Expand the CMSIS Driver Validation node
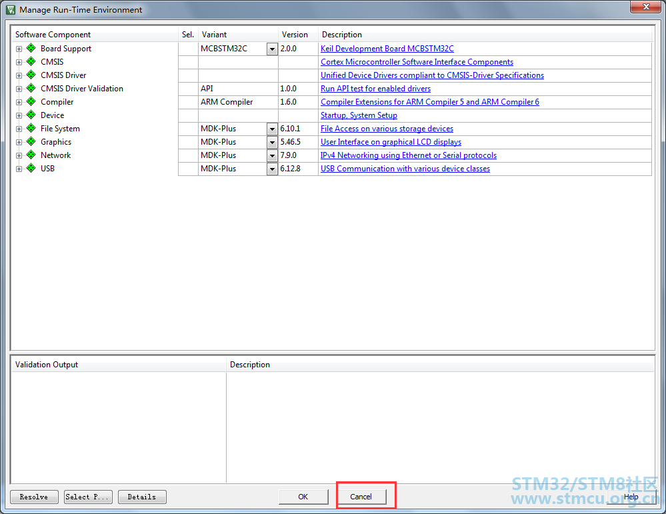This screenshot has width=666, height=514. pos(19,89)
